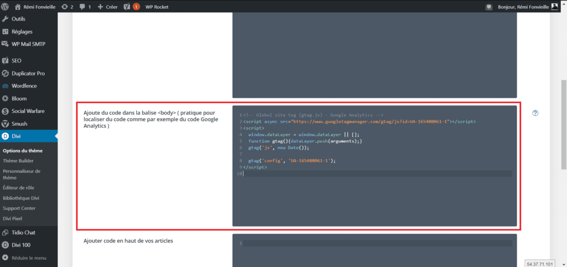
Task: Click the Duplicator Pro gear icon
Action: [x=6, y=74]
